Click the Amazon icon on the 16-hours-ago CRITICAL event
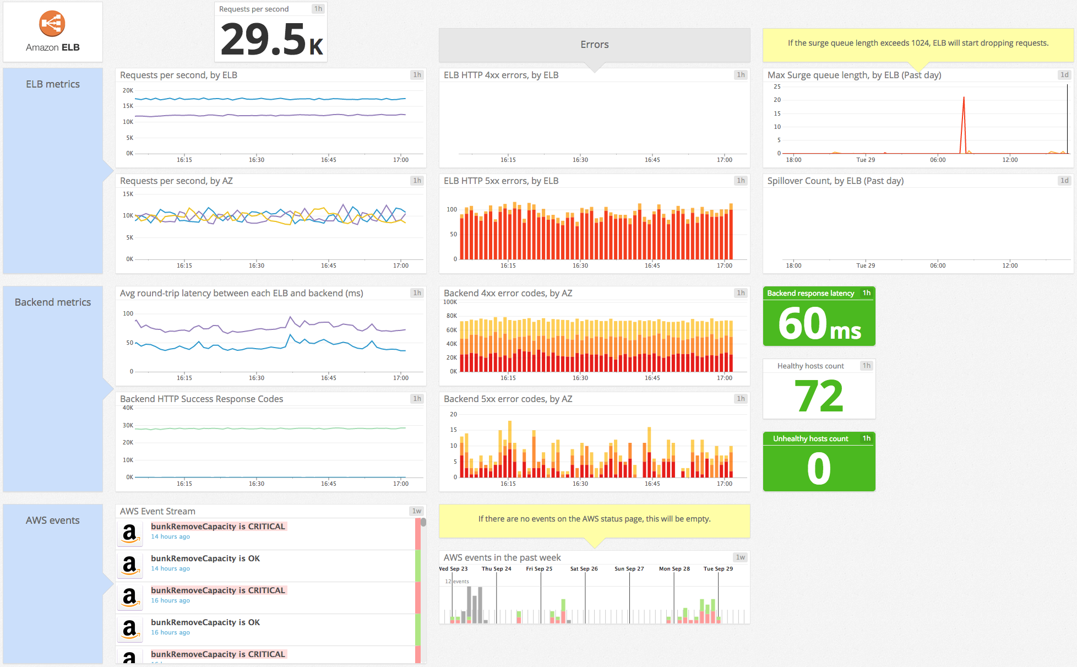 pos(129,597)
